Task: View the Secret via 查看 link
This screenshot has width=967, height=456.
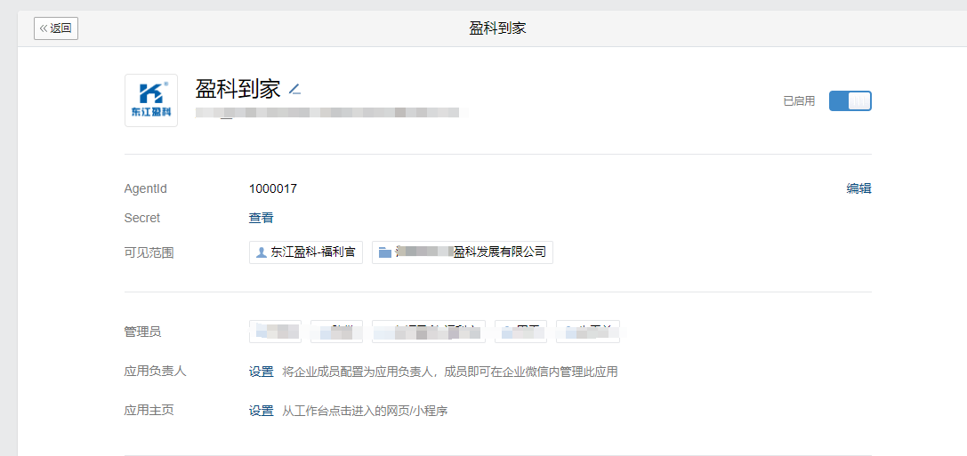Action: pos(261,218)
